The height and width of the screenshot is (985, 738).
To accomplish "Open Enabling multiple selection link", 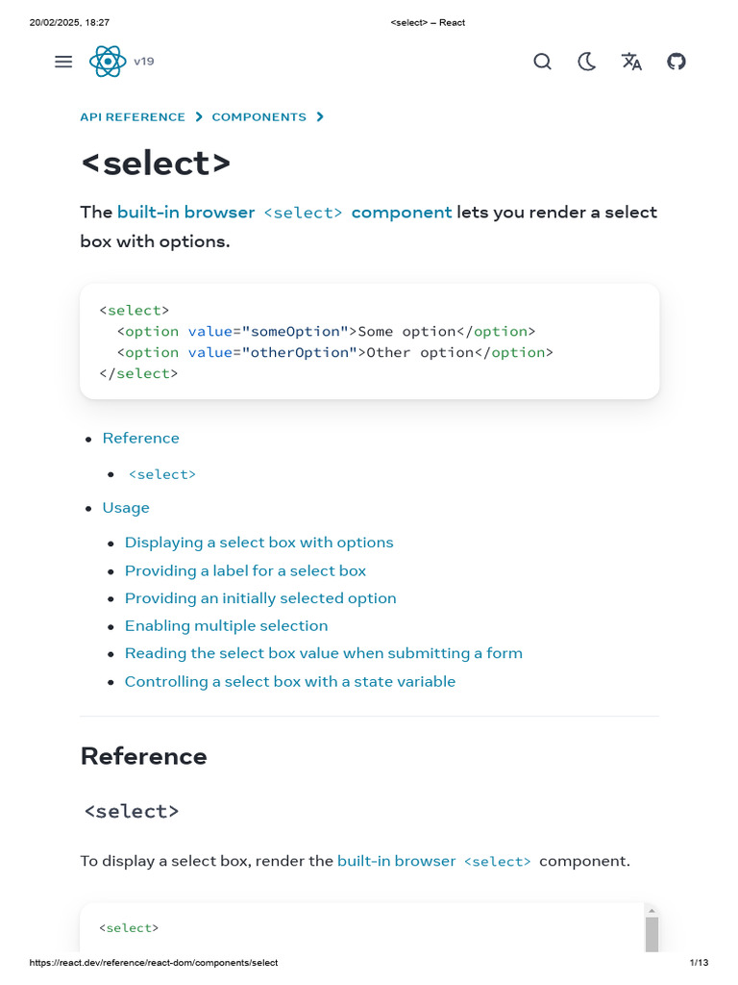I will coord(226,625).
